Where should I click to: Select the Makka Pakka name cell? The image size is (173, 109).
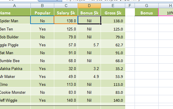15,68
